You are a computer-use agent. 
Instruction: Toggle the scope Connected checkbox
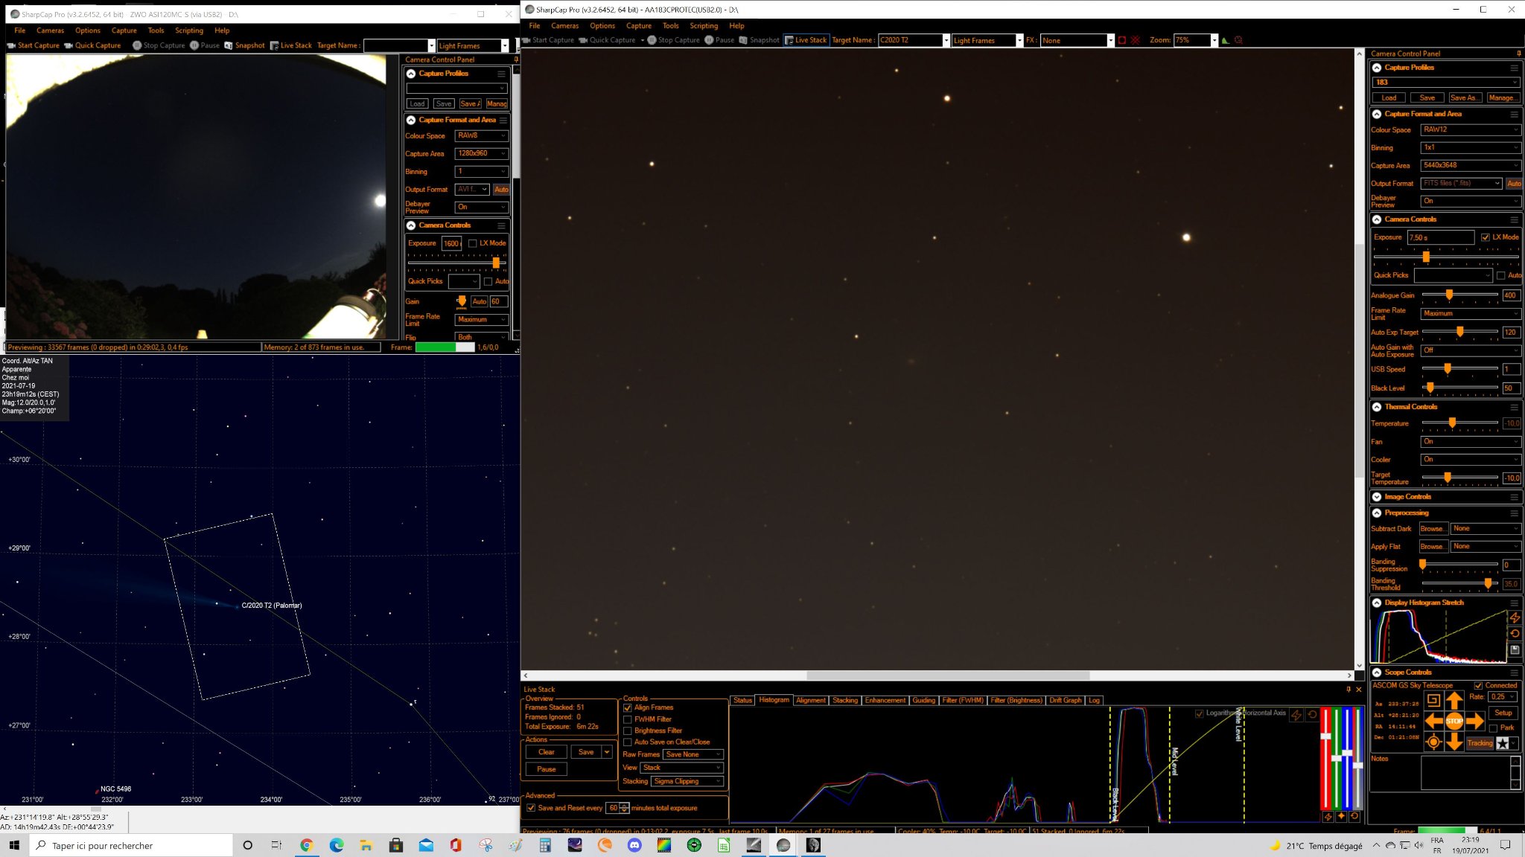point(1478,685)
